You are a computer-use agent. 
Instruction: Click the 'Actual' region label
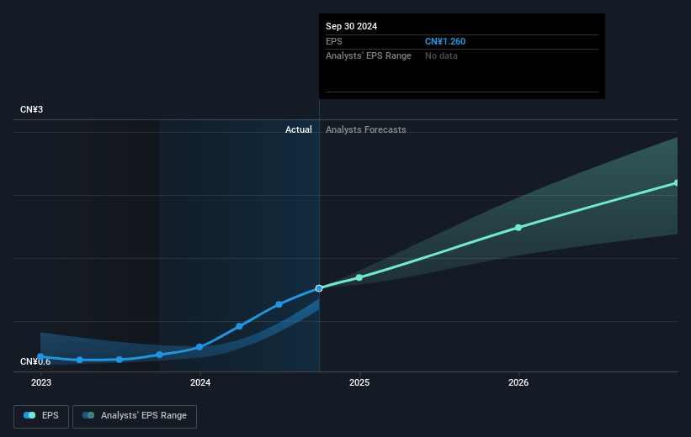(x=298, y=129)
